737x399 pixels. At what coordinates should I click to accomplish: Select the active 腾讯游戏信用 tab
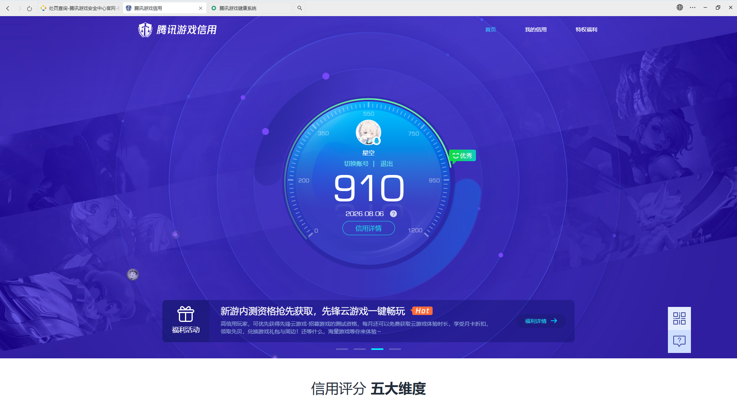pyautogui.click(x=165, y=8)
